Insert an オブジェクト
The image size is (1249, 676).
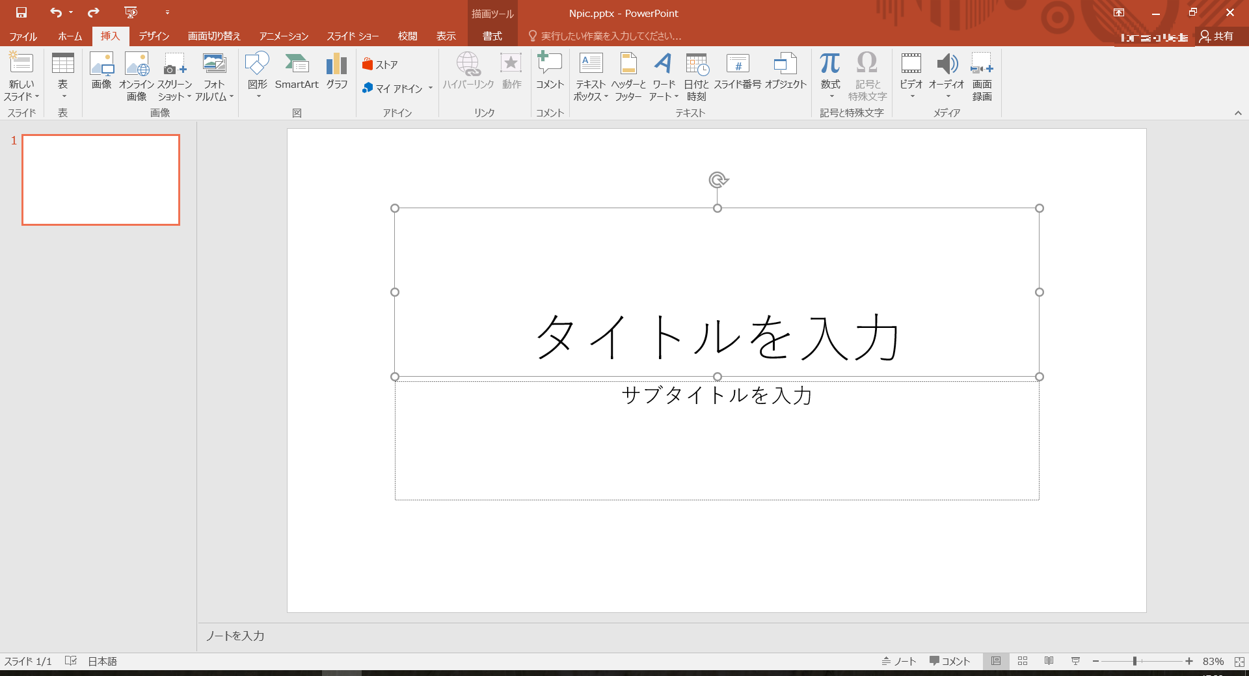pos(785,72)
